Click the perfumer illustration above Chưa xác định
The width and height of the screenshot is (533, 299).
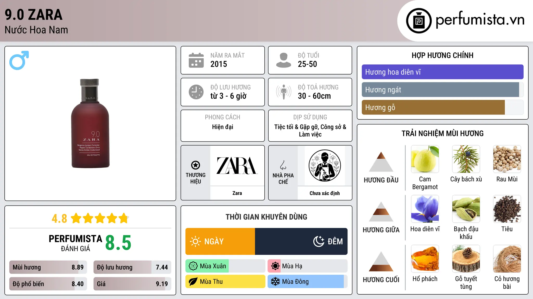[x=325, y=166]
